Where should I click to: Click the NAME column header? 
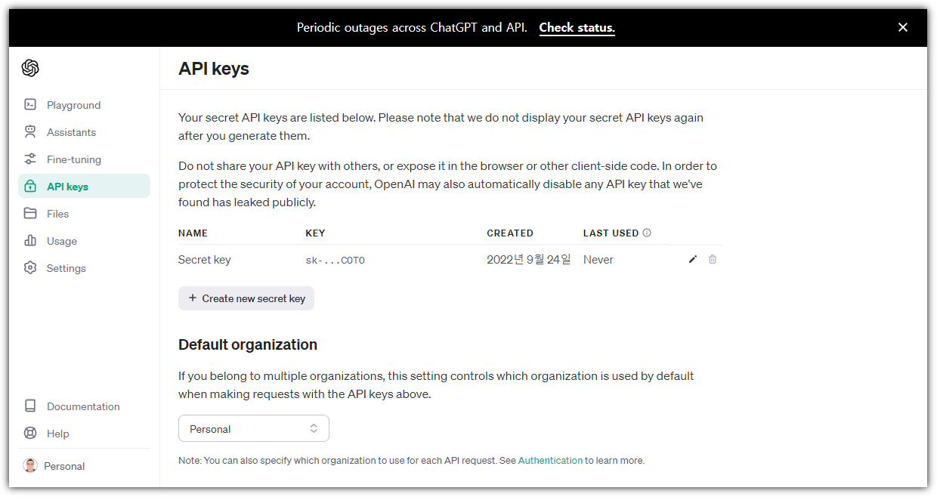tap(193, 233)
